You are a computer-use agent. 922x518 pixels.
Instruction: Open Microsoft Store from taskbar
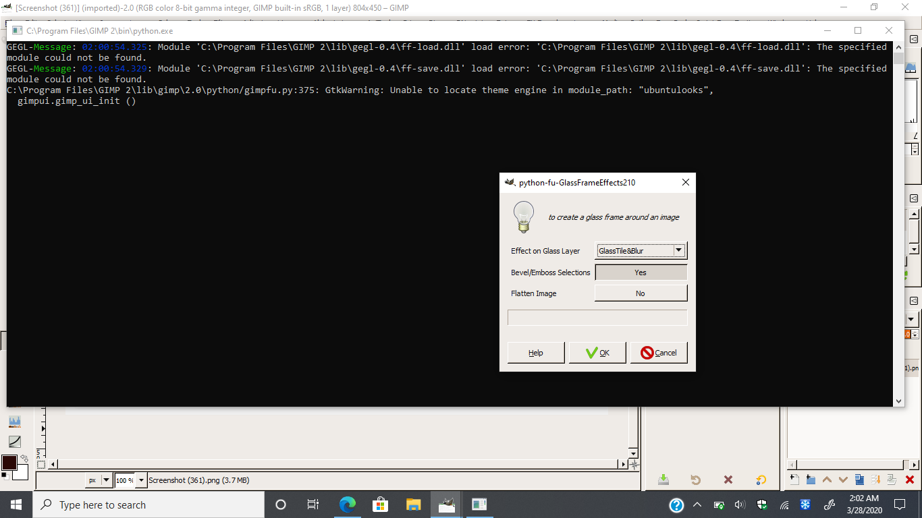click(x=381, y=505)
